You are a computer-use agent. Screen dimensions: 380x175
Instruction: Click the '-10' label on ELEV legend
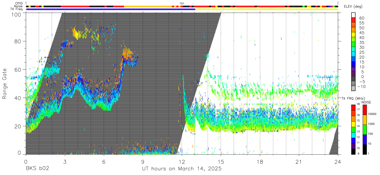[362, 86]
